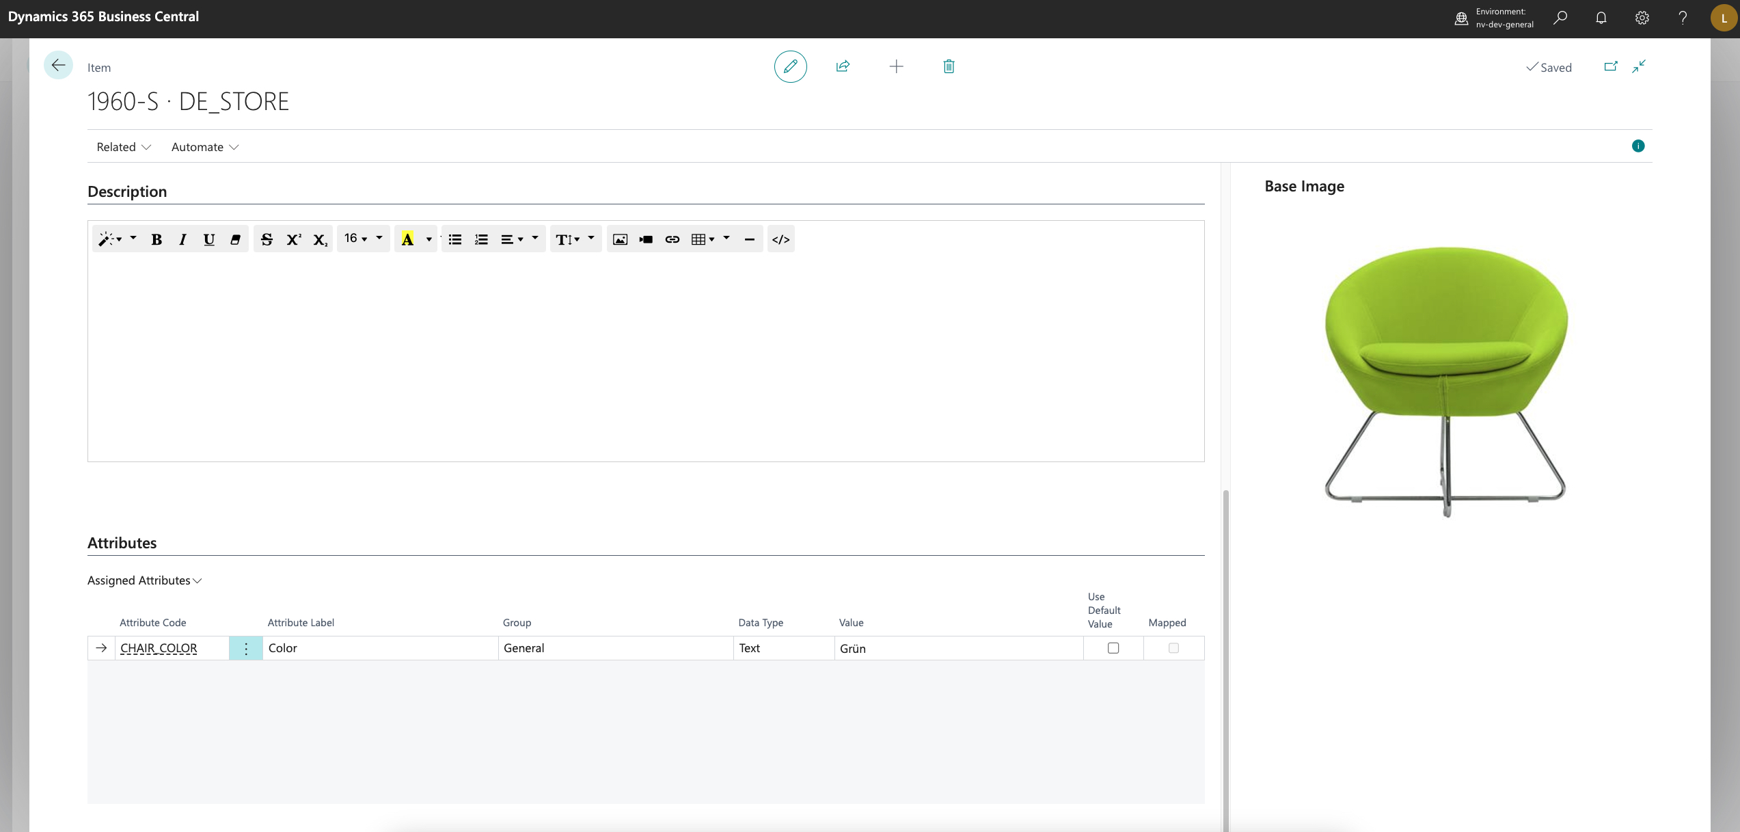Toggle bold formatting in the editor
The width and height of the screenshot is (1740, 832).
pyautogui.click(x=157, y=239)
